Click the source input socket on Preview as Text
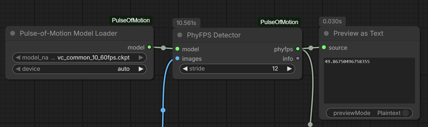 (324, 47)
